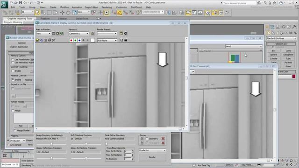Enable the blue channel button
The width and height of the screenshot is (299, 168).
point(79,41)
